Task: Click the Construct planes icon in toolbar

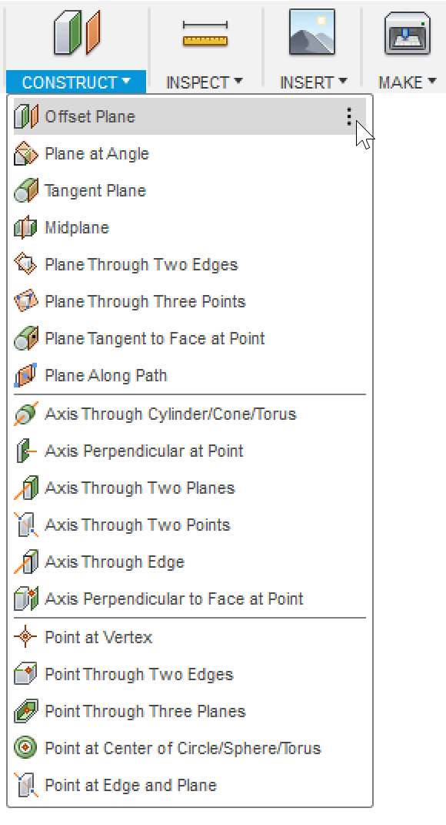Action: click(x=77, y=33)
